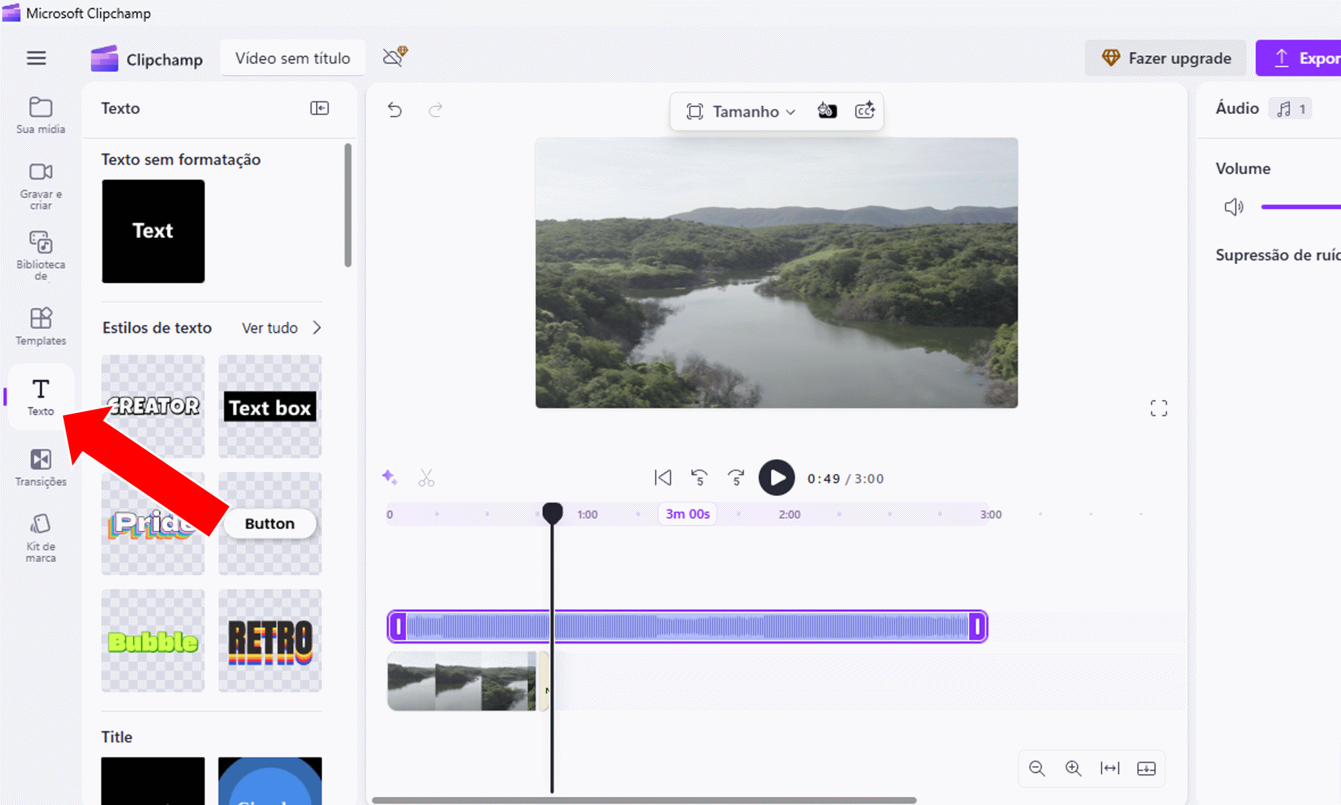The width and height of the screenshot is (1341, 805).
Task: Mute audio with speaker icon
Action: coord(1233,207)
